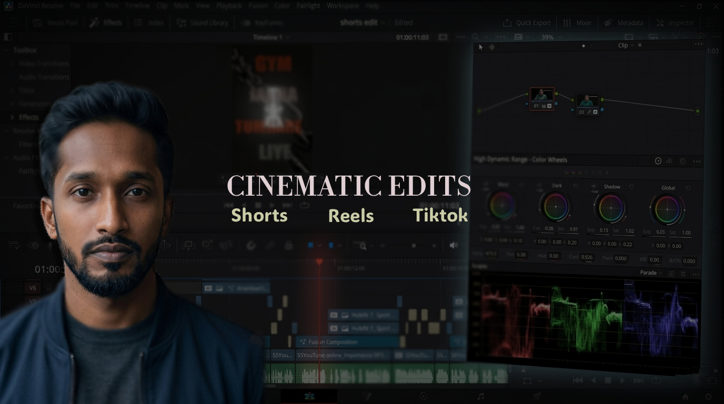Open the Fairlight page music note icon

[x=480, y=396]
